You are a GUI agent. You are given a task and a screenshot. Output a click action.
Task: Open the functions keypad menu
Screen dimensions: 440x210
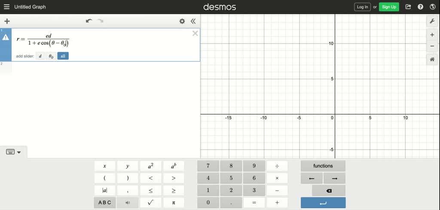323,166
